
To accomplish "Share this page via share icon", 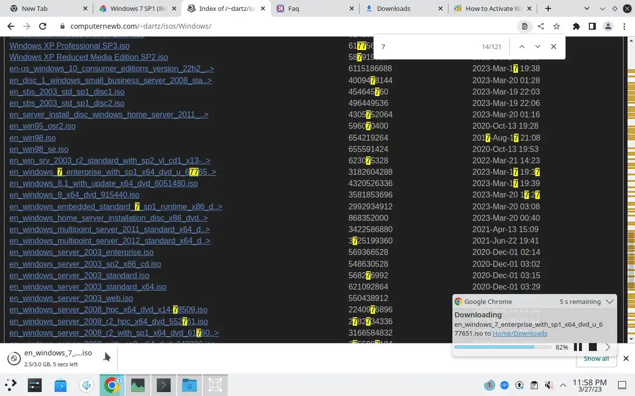I will (541, 26).
